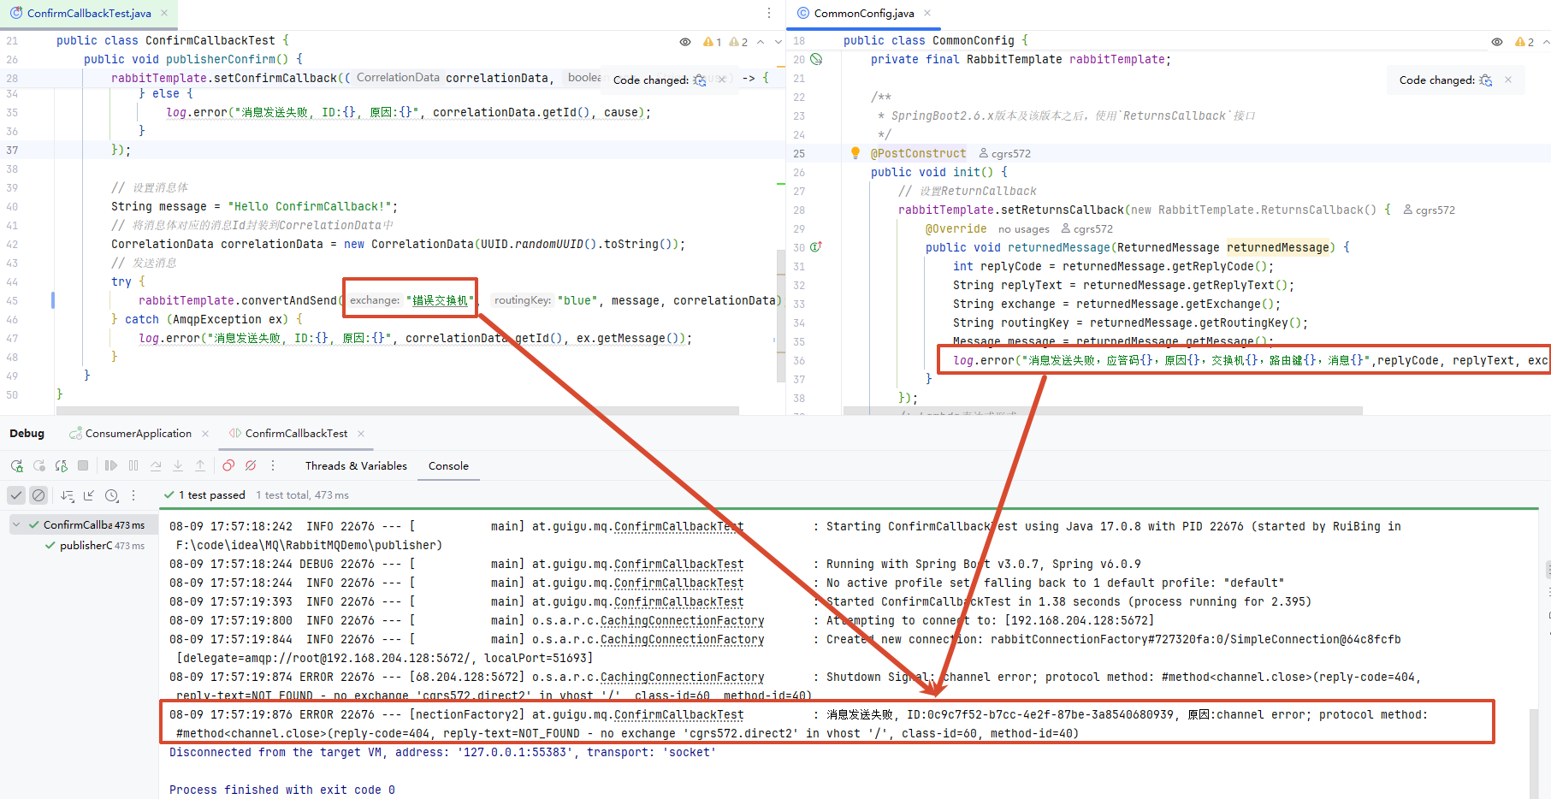This screenshot has height=799, width=1551.
Task: Stop the running debug process
Action: pos(83,466)
